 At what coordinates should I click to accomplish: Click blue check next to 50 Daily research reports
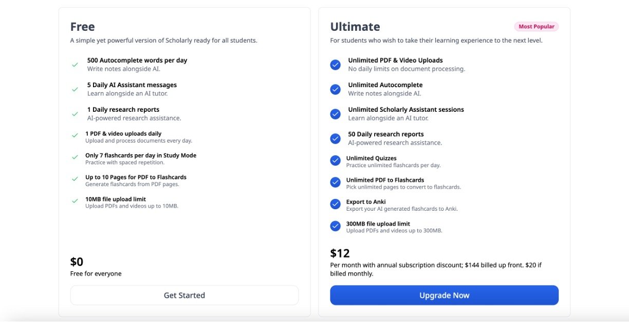pyautogui.click(x=336, y=138)
